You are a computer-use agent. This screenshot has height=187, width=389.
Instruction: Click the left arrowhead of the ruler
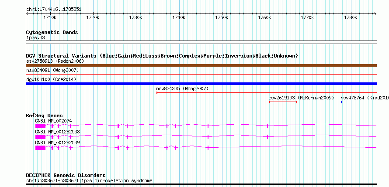click(27, 14)
